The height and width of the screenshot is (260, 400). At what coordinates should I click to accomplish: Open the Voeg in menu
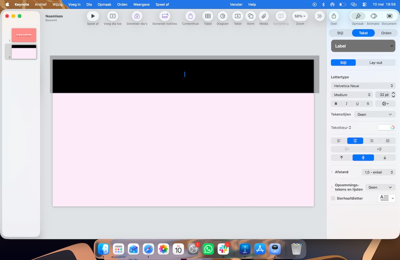coord(74,4)
